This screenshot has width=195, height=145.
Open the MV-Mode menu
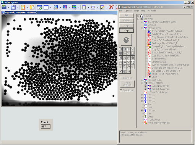click(152, 11)
